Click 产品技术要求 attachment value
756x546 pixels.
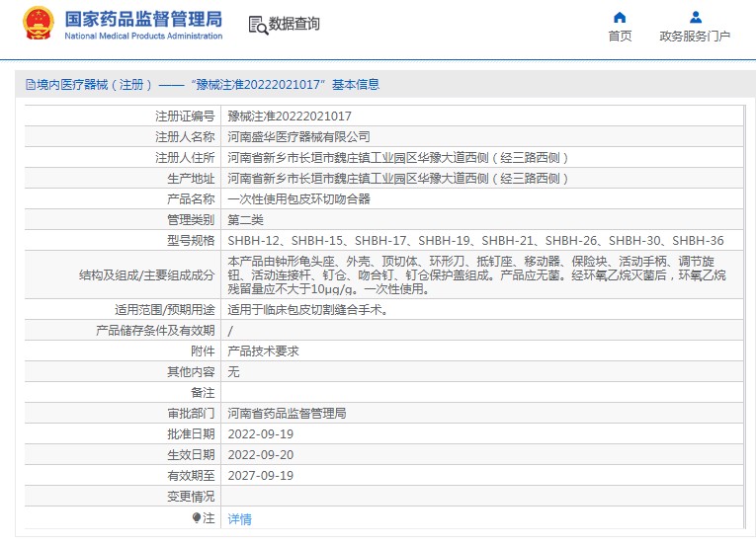(263, 351)
